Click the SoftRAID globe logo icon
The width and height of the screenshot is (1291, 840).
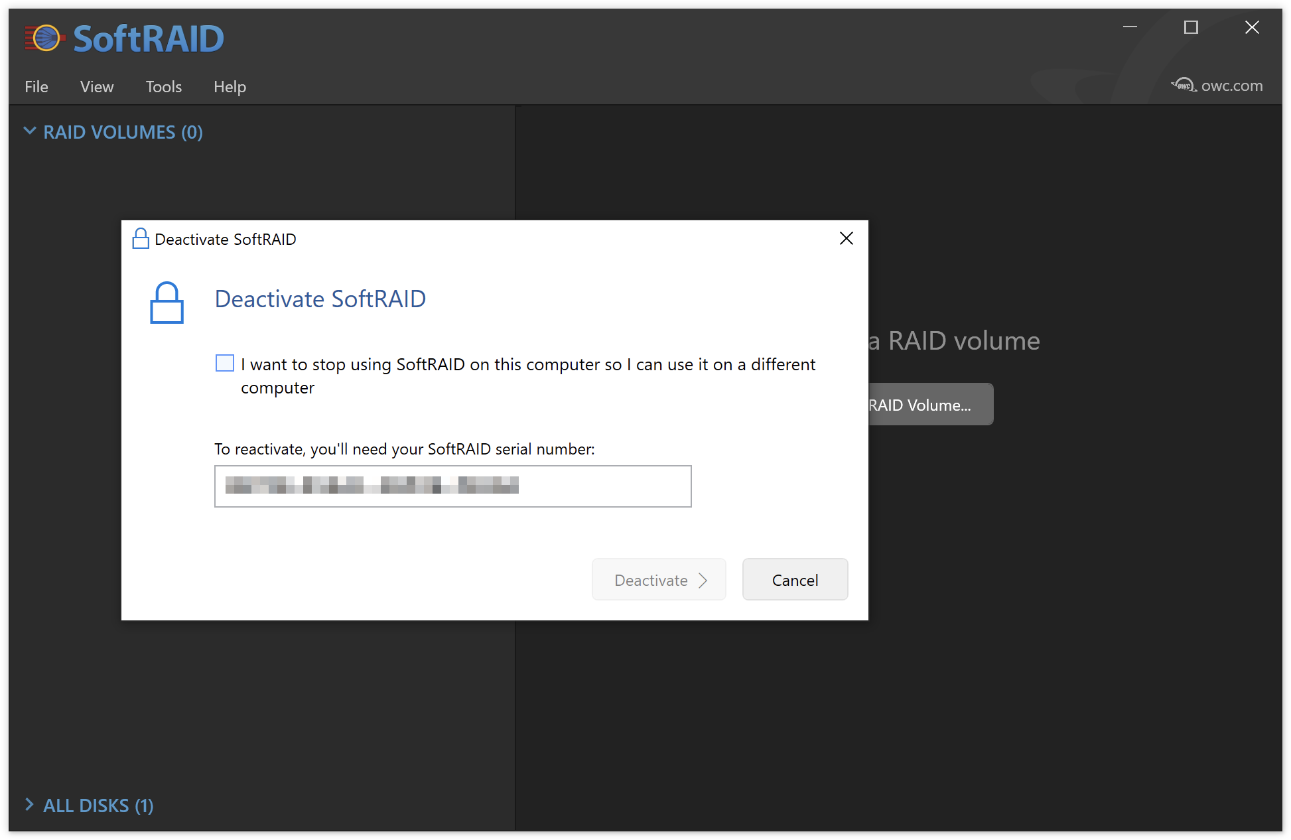coord(45,38)
